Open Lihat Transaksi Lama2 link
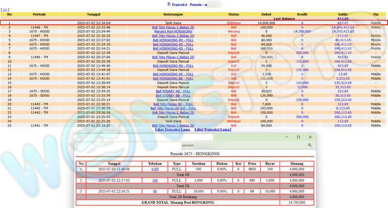The width and height of the screenshot is (388, 208). point(213,130)
